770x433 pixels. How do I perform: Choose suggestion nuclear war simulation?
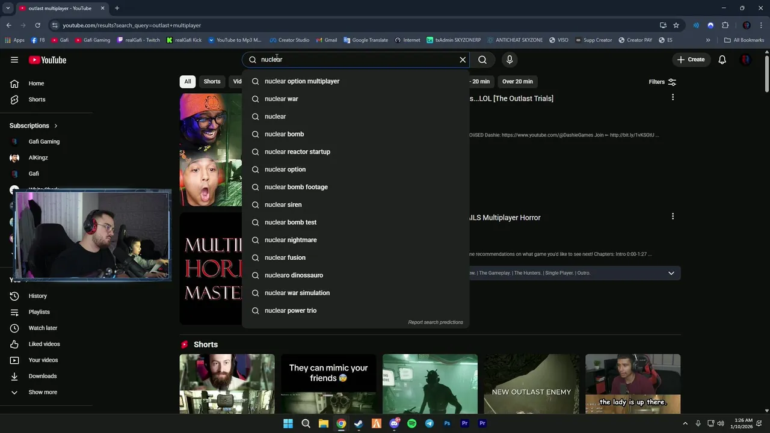pyautogui.click(x=356, y=293)
